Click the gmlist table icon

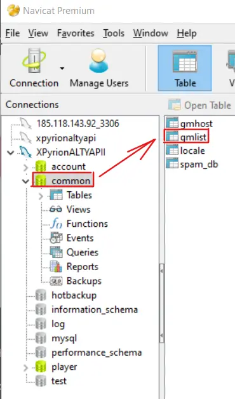(x=172, y=137)
